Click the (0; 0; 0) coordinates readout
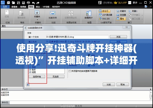The image size is (153, 108). tap(79, 106)
